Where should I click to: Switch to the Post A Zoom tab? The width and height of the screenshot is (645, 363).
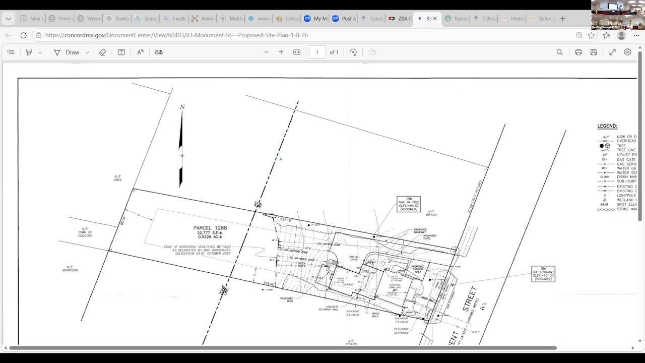pos(344,19)
